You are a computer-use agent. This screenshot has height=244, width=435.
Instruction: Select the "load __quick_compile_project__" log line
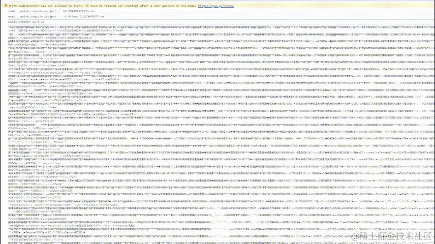tap(51, 11)
